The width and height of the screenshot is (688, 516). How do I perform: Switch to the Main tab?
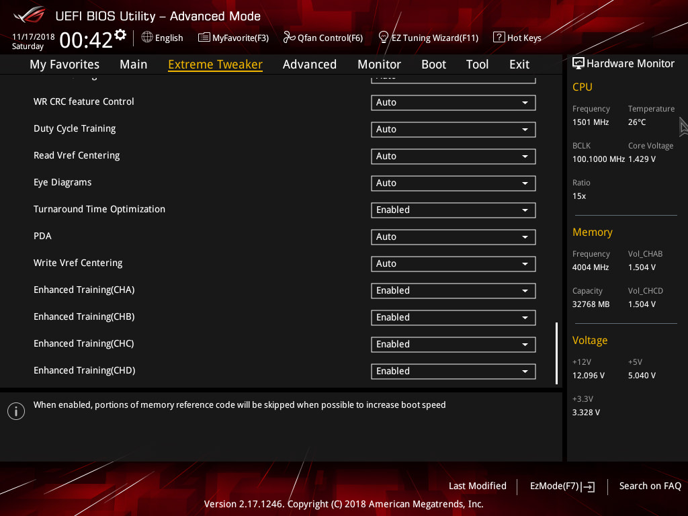coord(134,64)
